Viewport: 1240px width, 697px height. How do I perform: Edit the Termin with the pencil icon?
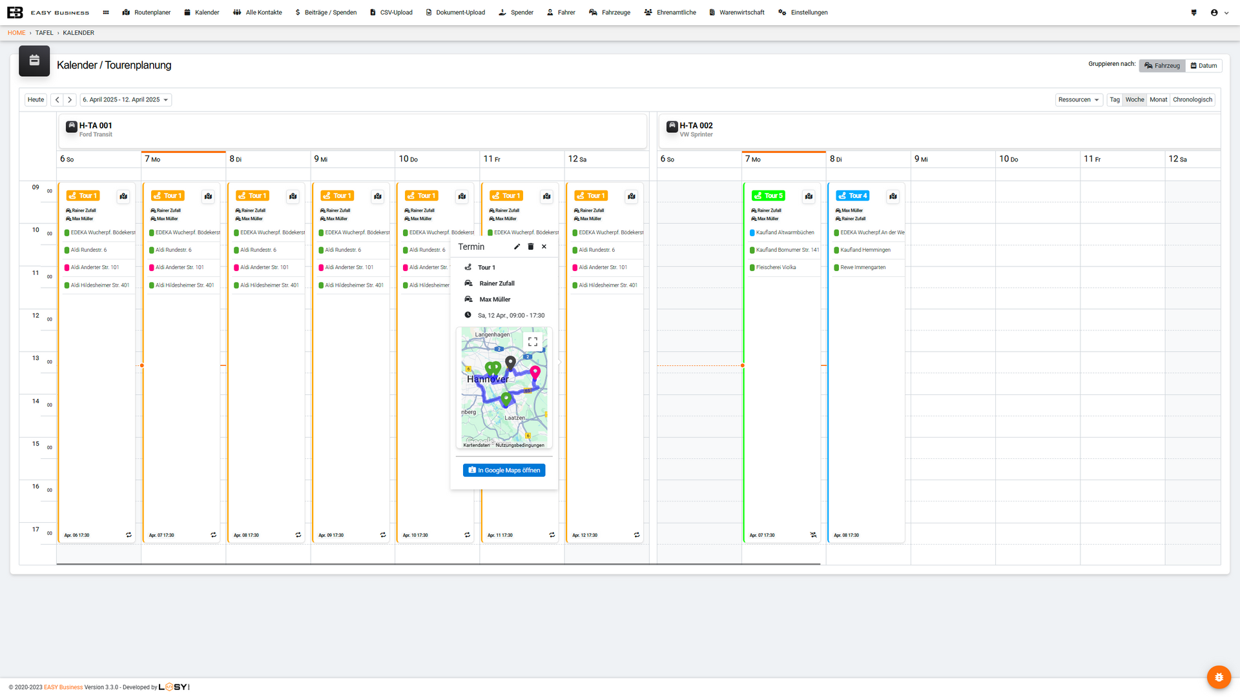point(517,247)
